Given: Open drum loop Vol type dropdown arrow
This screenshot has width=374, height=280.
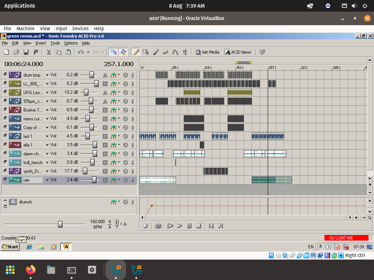Looking at the screenshot, I should pos(47,75).
